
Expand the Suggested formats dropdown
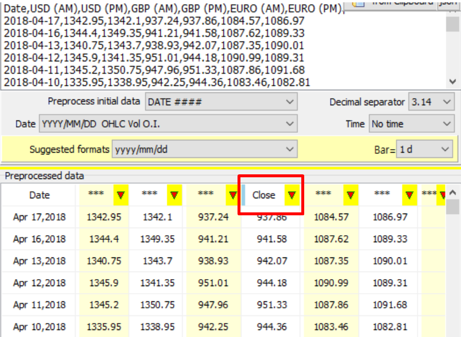[205, 150]
